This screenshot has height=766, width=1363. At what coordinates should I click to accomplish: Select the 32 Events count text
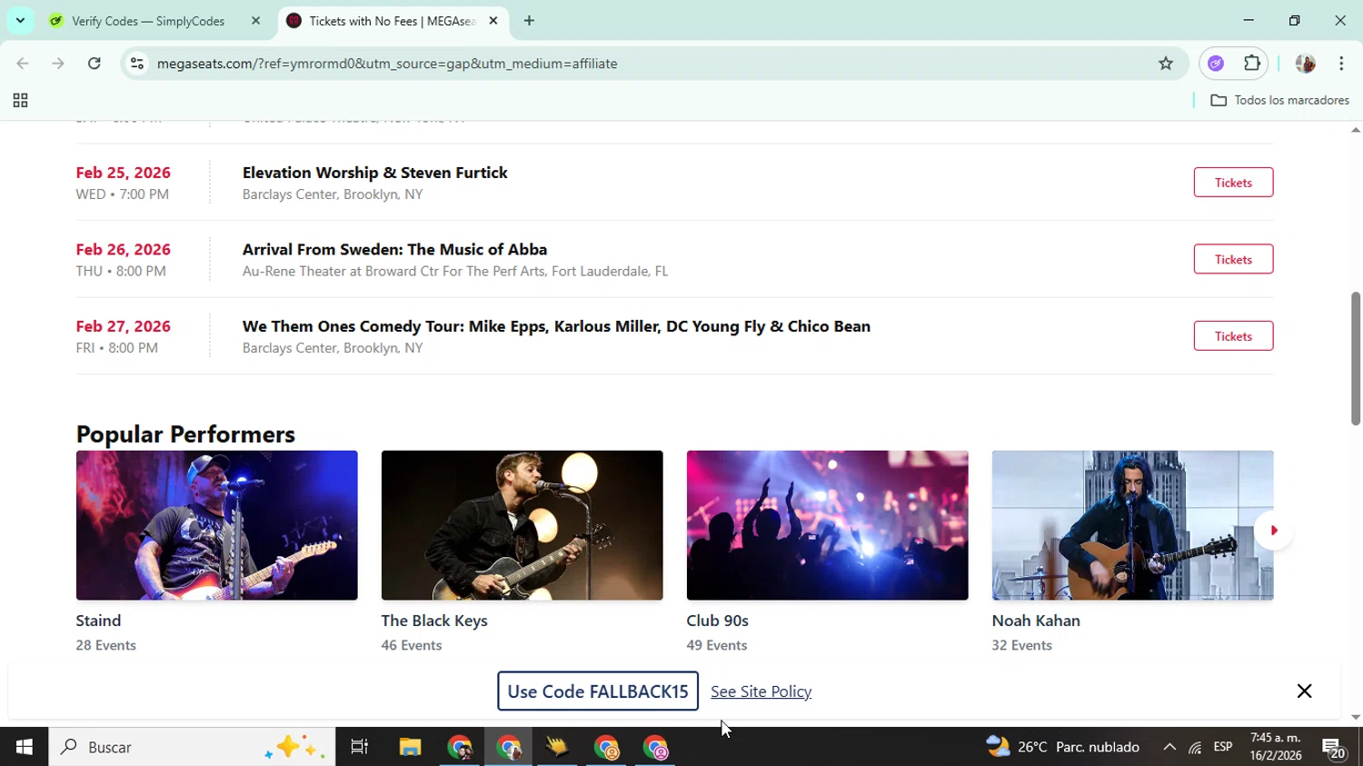tap(1022, 645)
